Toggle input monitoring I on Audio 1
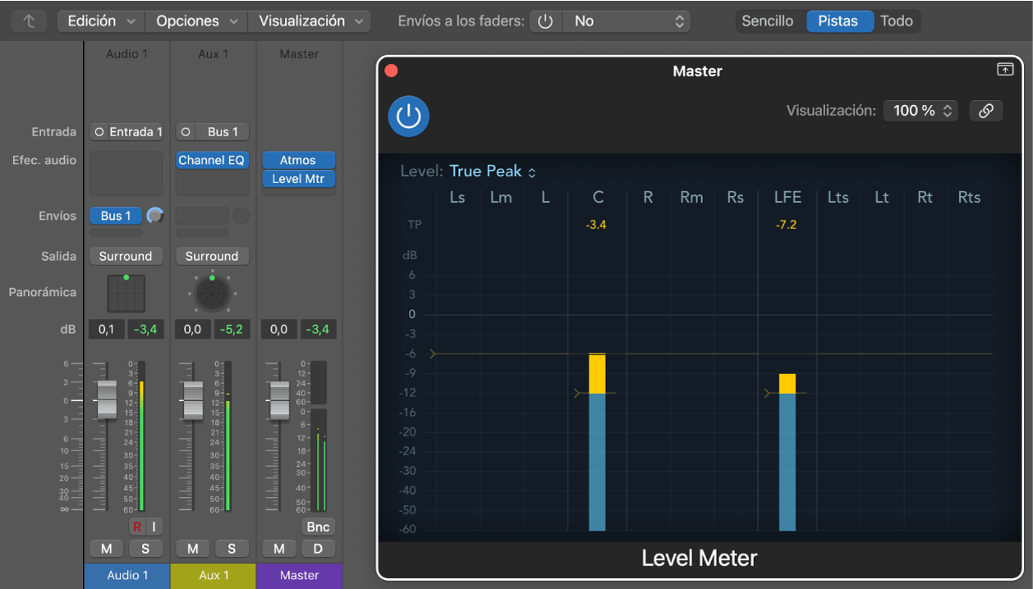Screen dimensions: 1033x589 pyautogui.click(x=154, y=527)
